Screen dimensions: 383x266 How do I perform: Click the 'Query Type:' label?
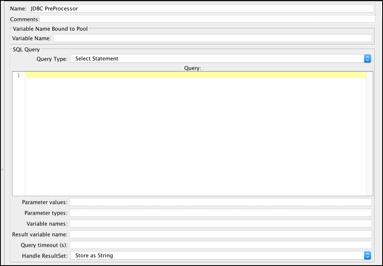point(52,59)
